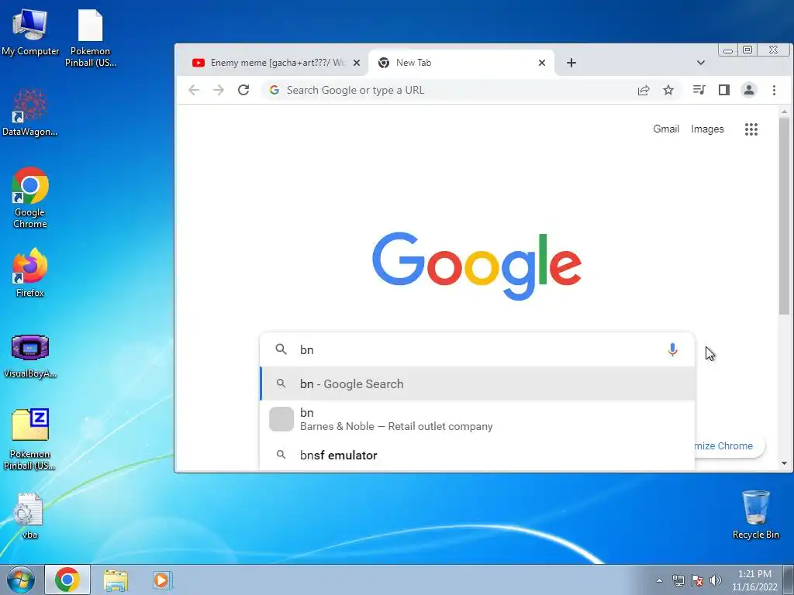Image resolution: width=794 pixels, height=595 pixels.
Task: Close the New Tab tab
Action: point(542,63)
